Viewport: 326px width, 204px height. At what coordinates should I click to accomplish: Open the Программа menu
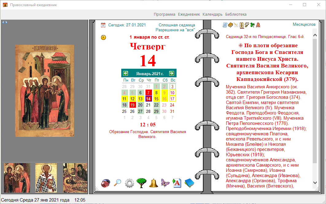(164, 14)
